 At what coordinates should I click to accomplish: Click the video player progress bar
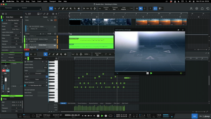pos(150,71)
